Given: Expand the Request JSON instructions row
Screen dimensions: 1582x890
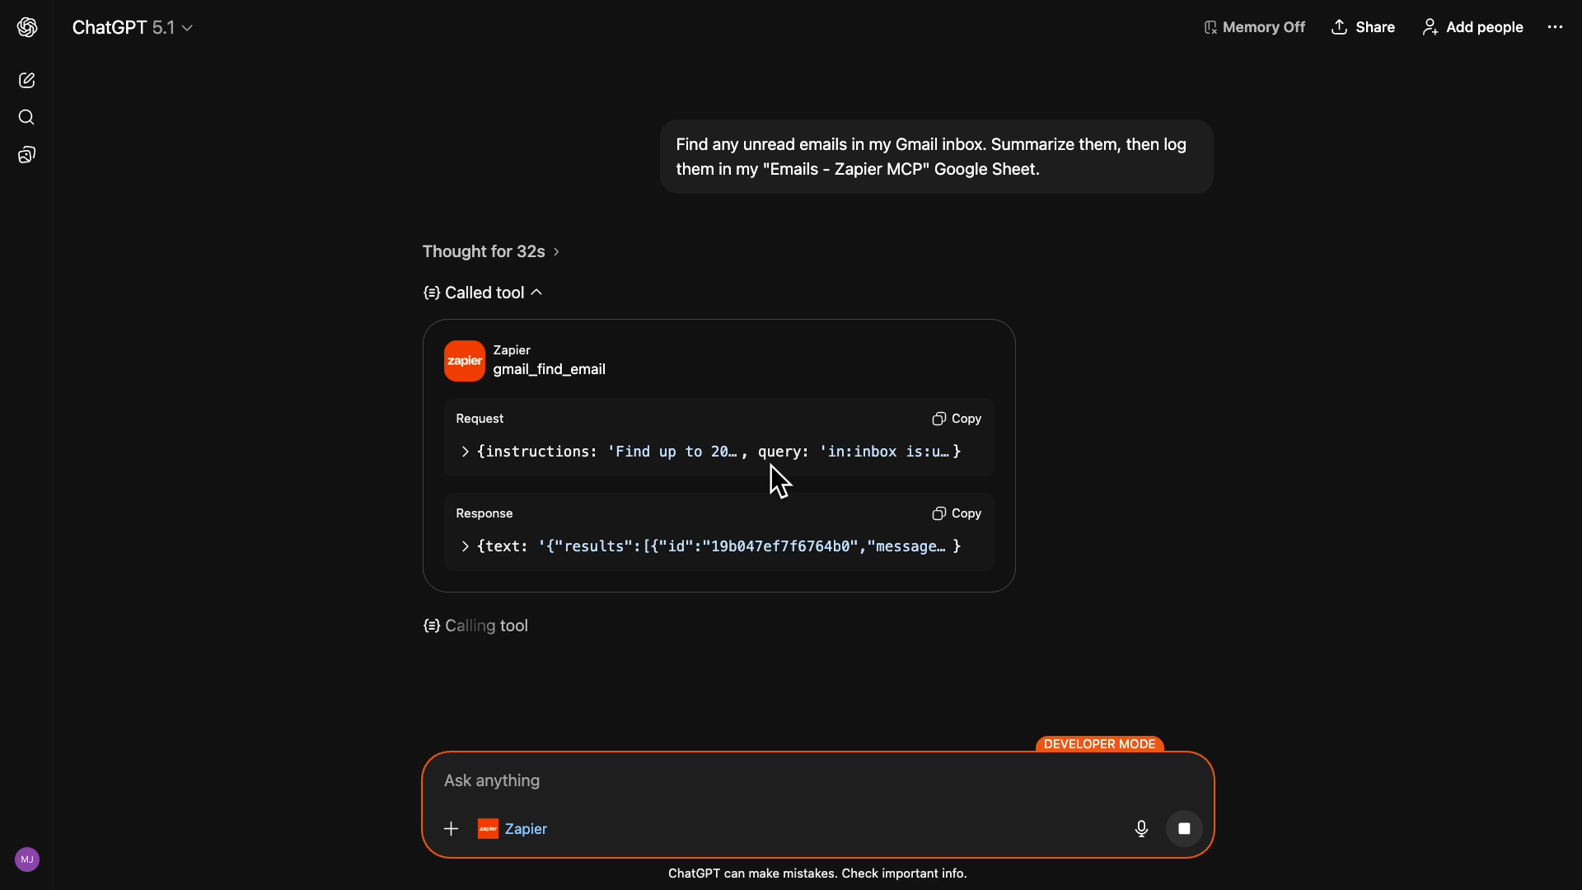Looking at the screenshot, I should [466, 452].
